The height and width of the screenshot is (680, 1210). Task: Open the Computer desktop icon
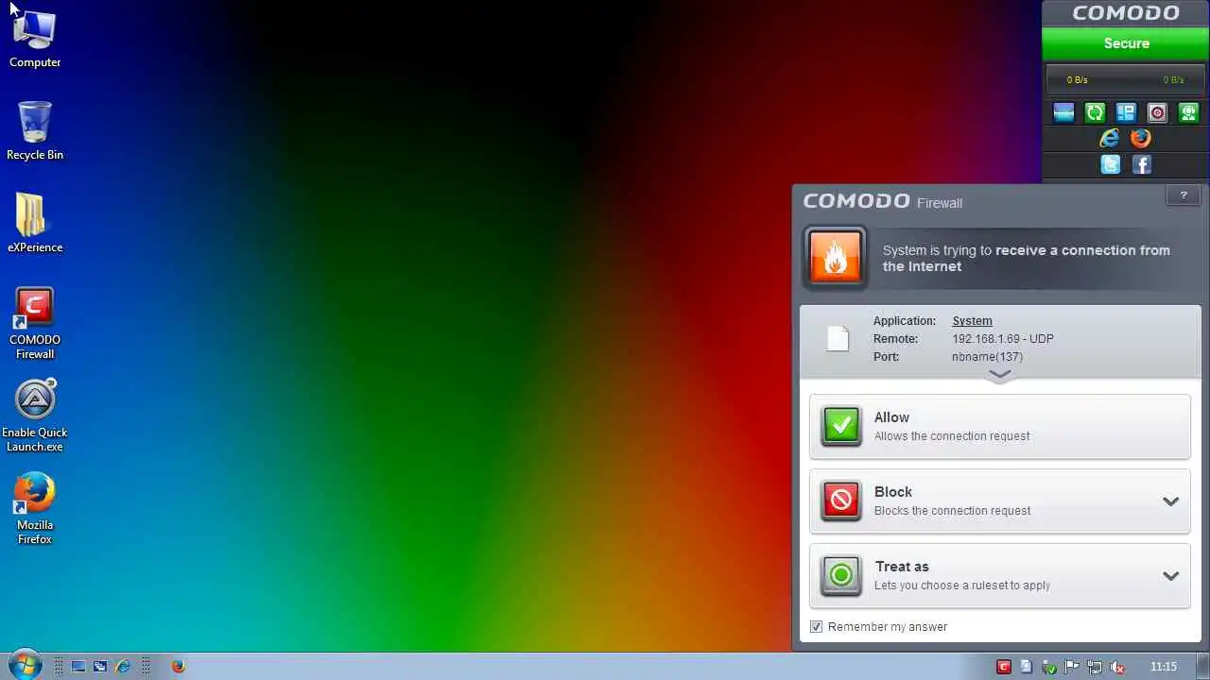tap(35, 38)
